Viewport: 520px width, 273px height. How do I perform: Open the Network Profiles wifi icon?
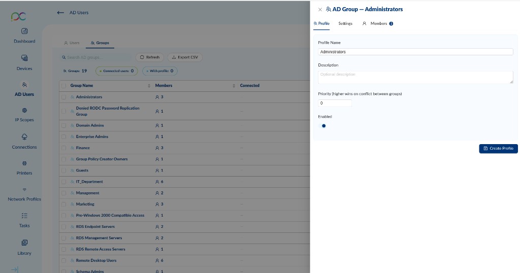[24, 189]
